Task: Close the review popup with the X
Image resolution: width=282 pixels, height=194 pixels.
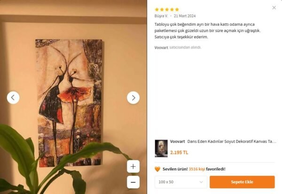Action: tap(274, 8)
